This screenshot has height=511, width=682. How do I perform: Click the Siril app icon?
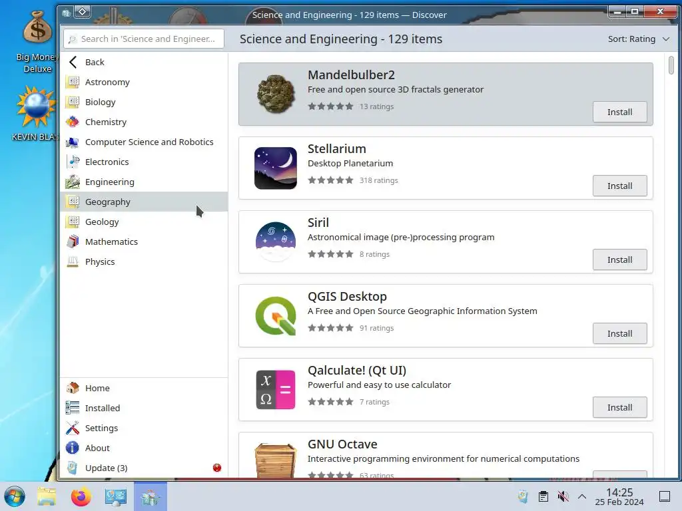(276, 242)
